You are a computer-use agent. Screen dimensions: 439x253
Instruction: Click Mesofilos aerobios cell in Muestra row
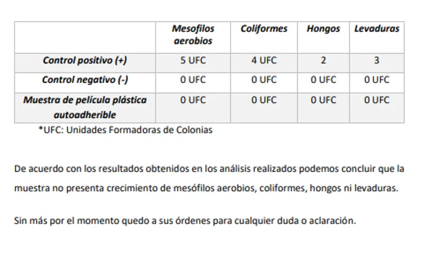click(193, 100)
